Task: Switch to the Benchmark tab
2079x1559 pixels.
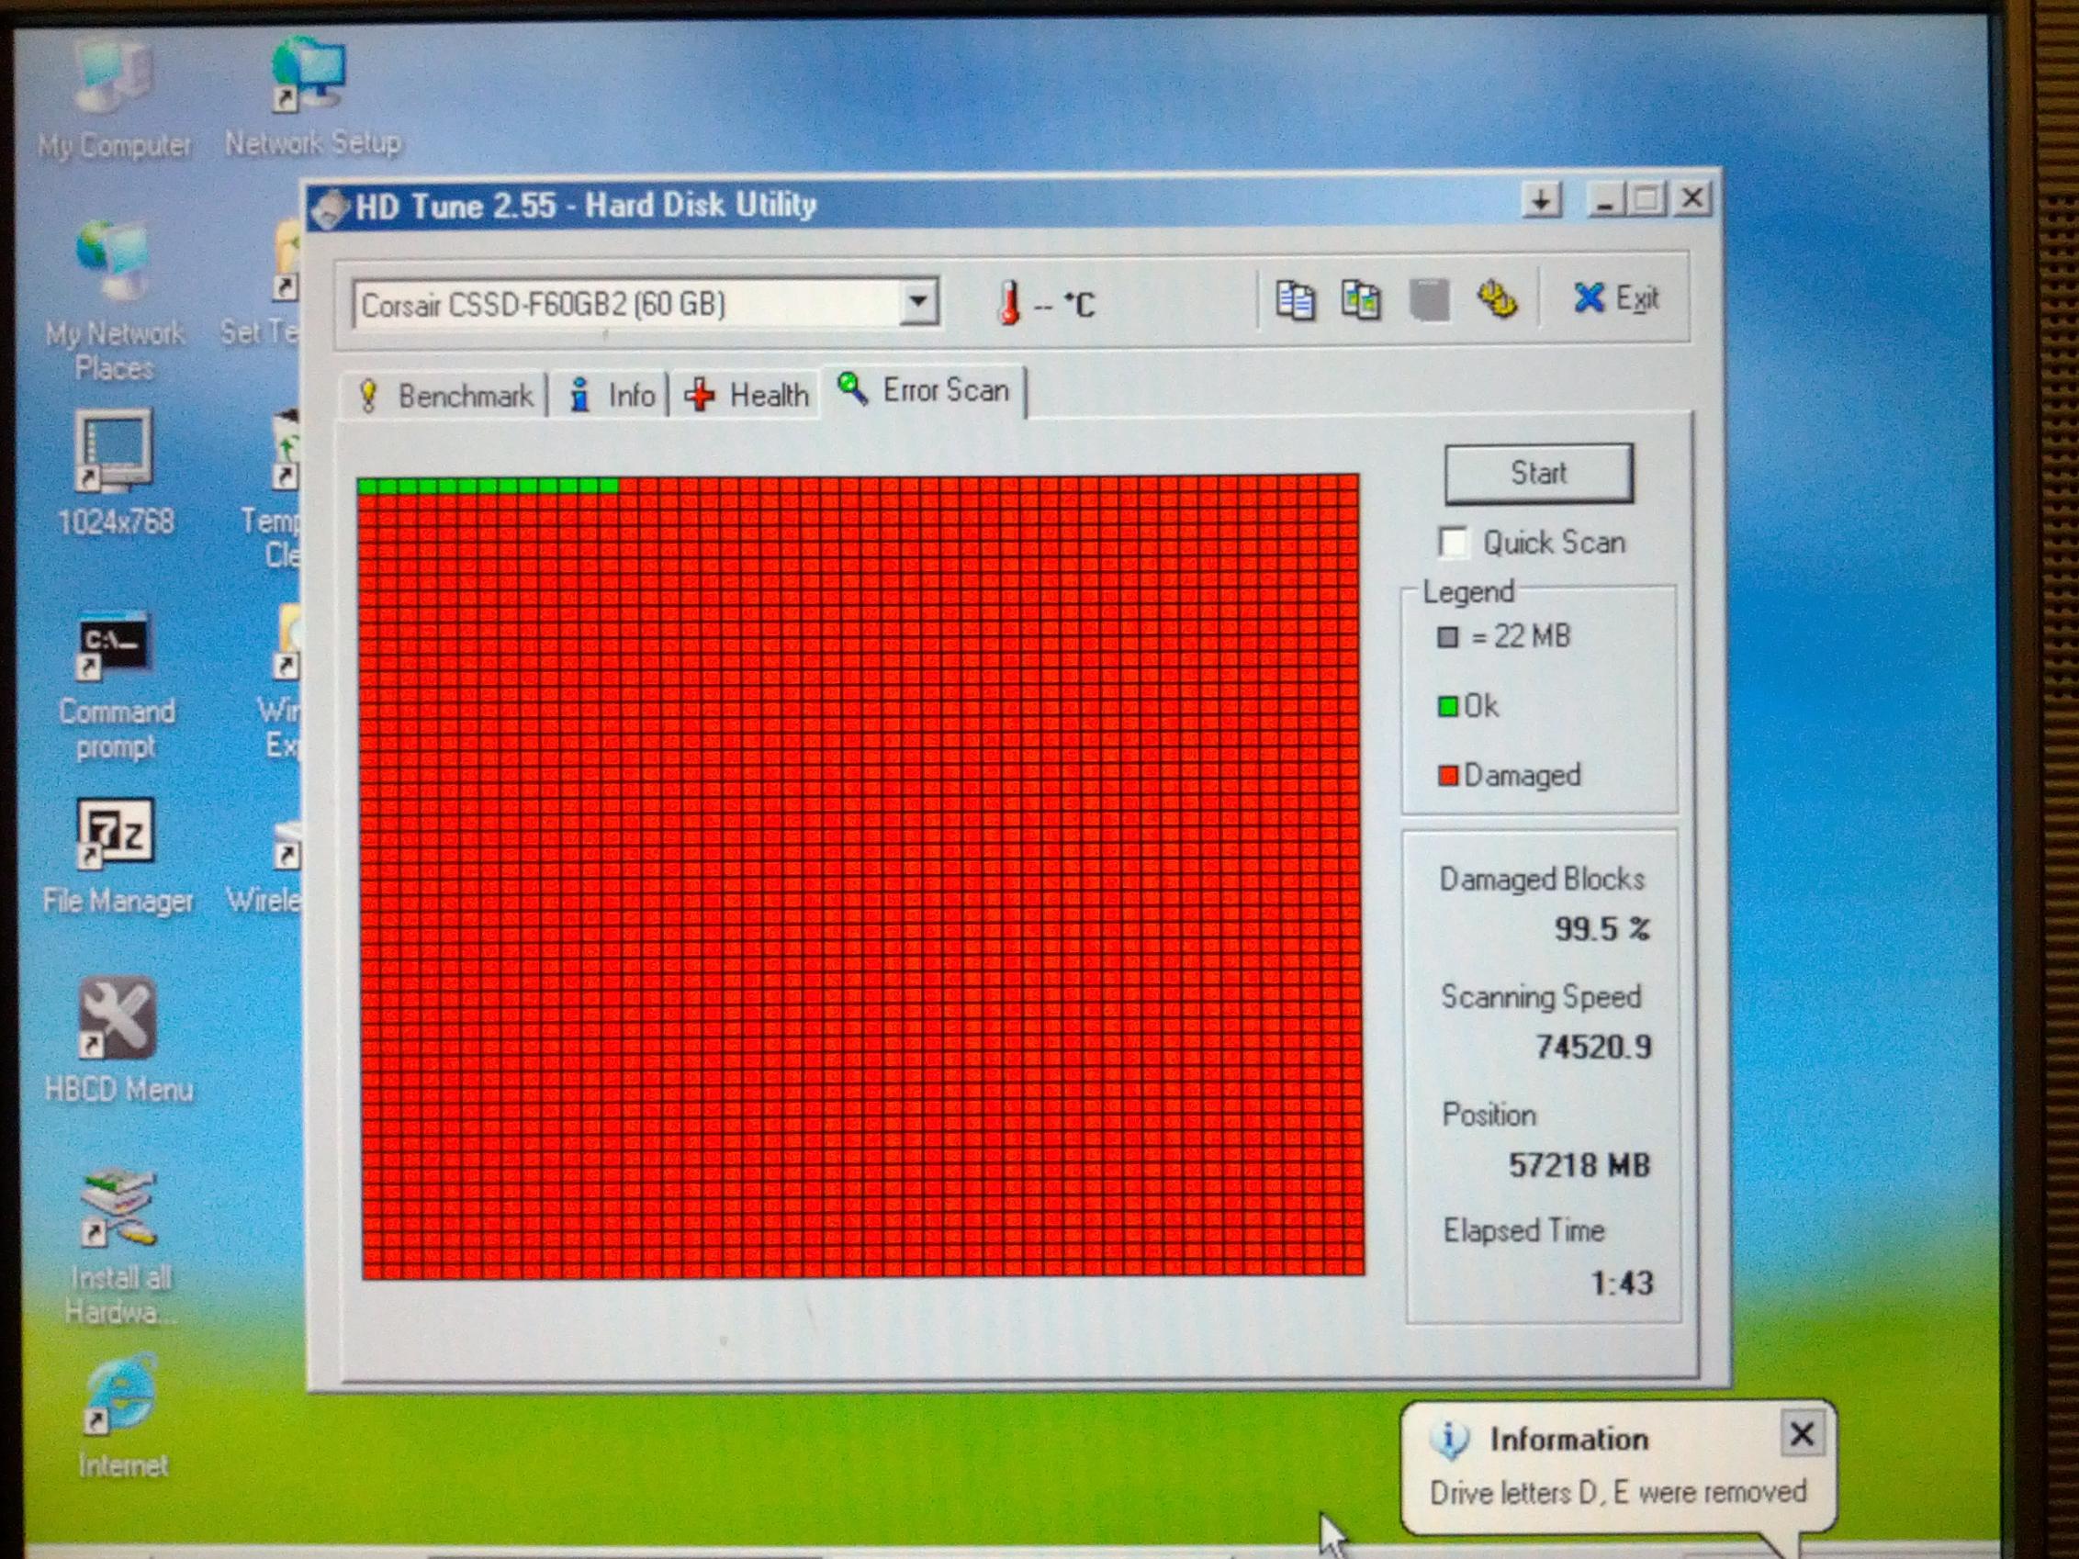Action: point(445,396)
